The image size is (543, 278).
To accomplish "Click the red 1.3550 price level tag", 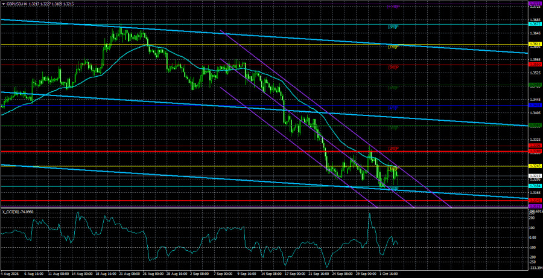I will click(535, 65).
